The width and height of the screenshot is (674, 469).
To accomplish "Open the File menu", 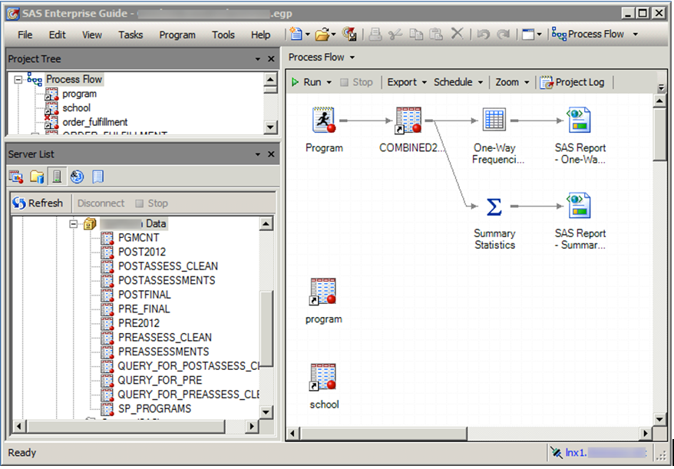I will (25, 35).
